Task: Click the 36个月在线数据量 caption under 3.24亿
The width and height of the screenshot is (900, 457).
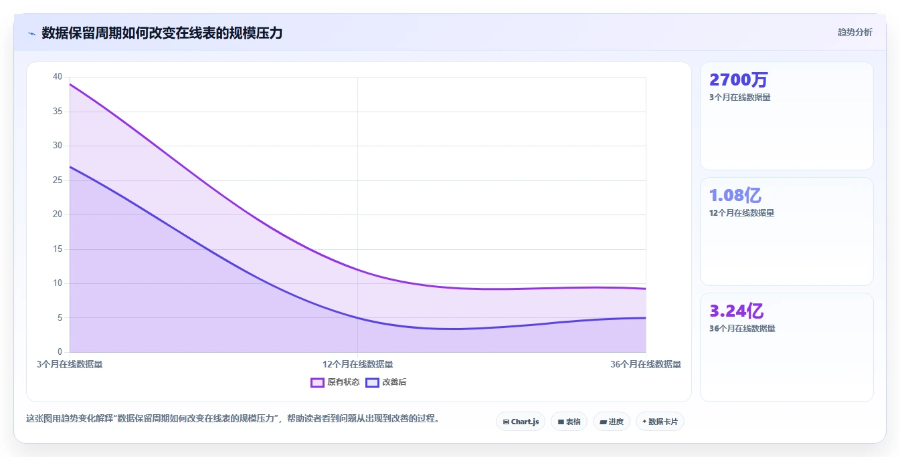Action: click(742, 329)
